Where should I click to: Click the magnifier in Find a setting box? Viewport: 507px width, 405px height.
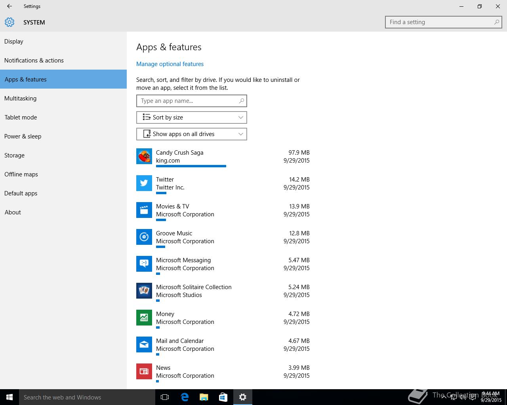(497, 22)
